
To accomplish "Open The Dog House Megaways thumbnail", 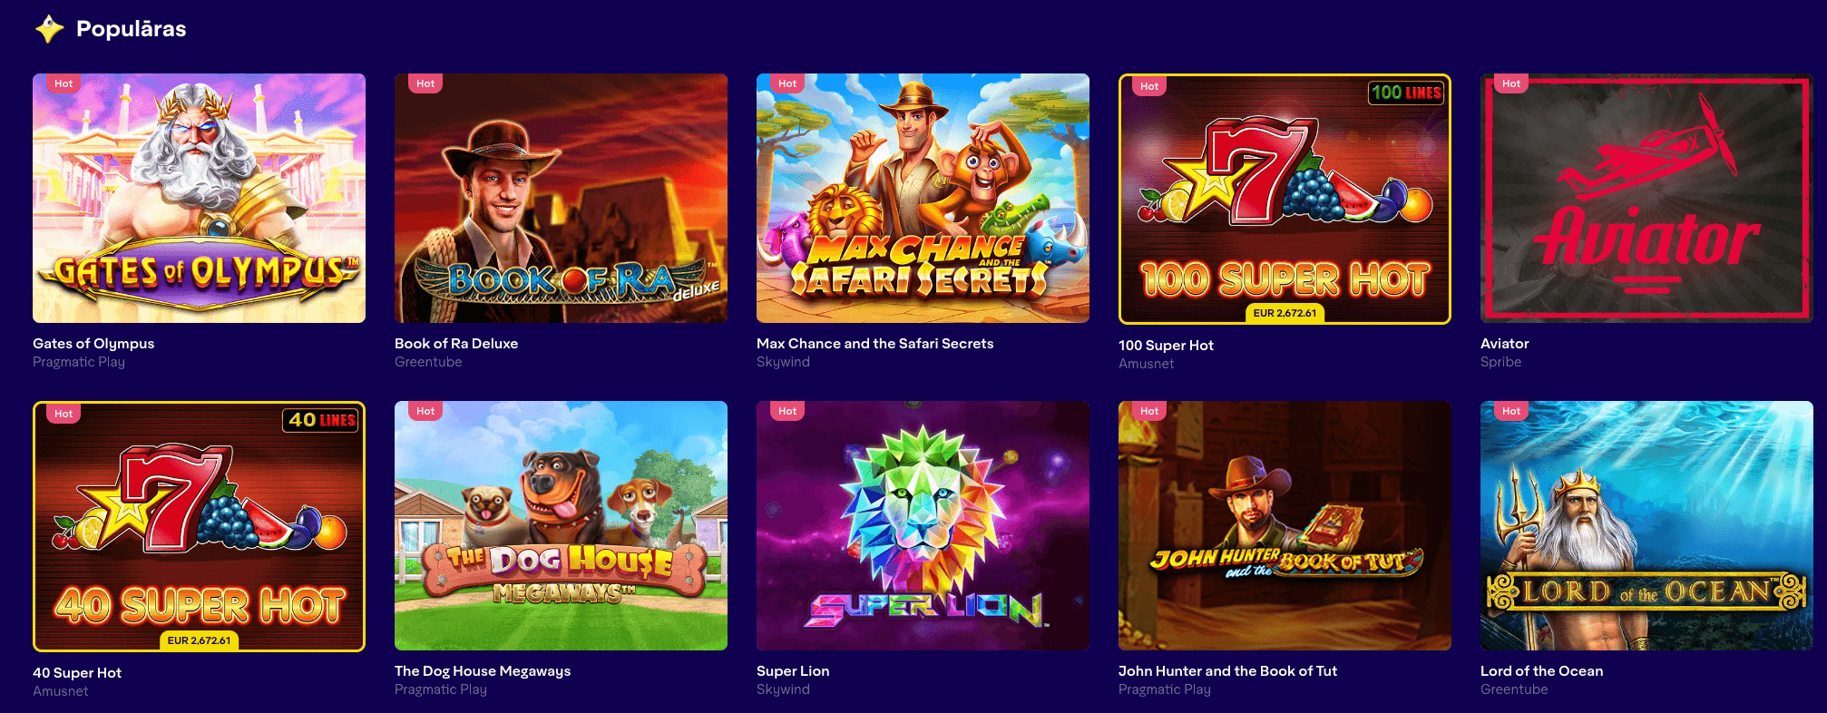I will (x=561, y=525).
